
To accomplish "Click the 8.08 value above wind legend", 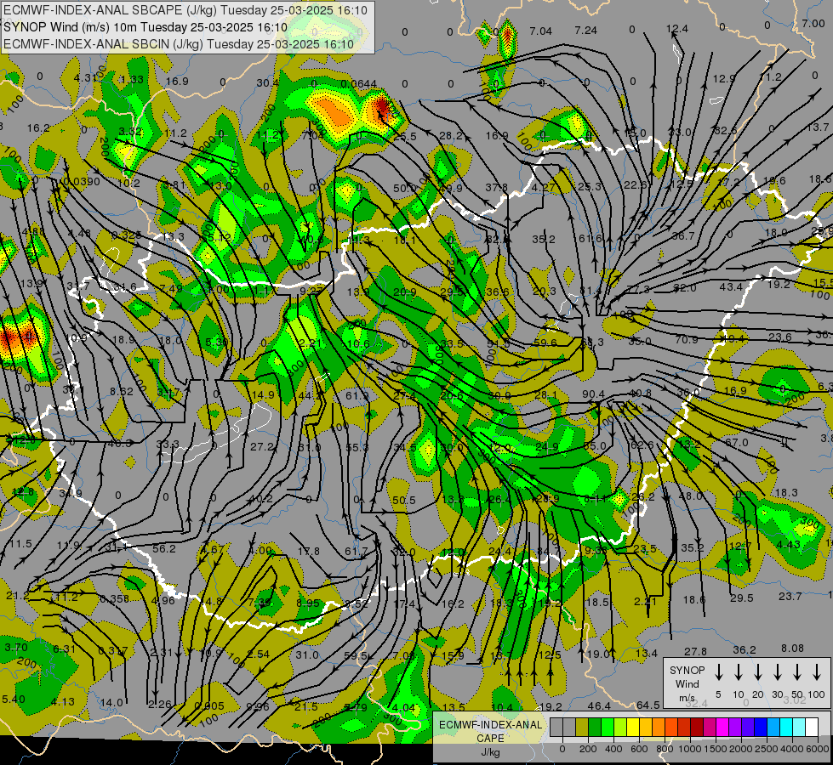I will 793,649.
